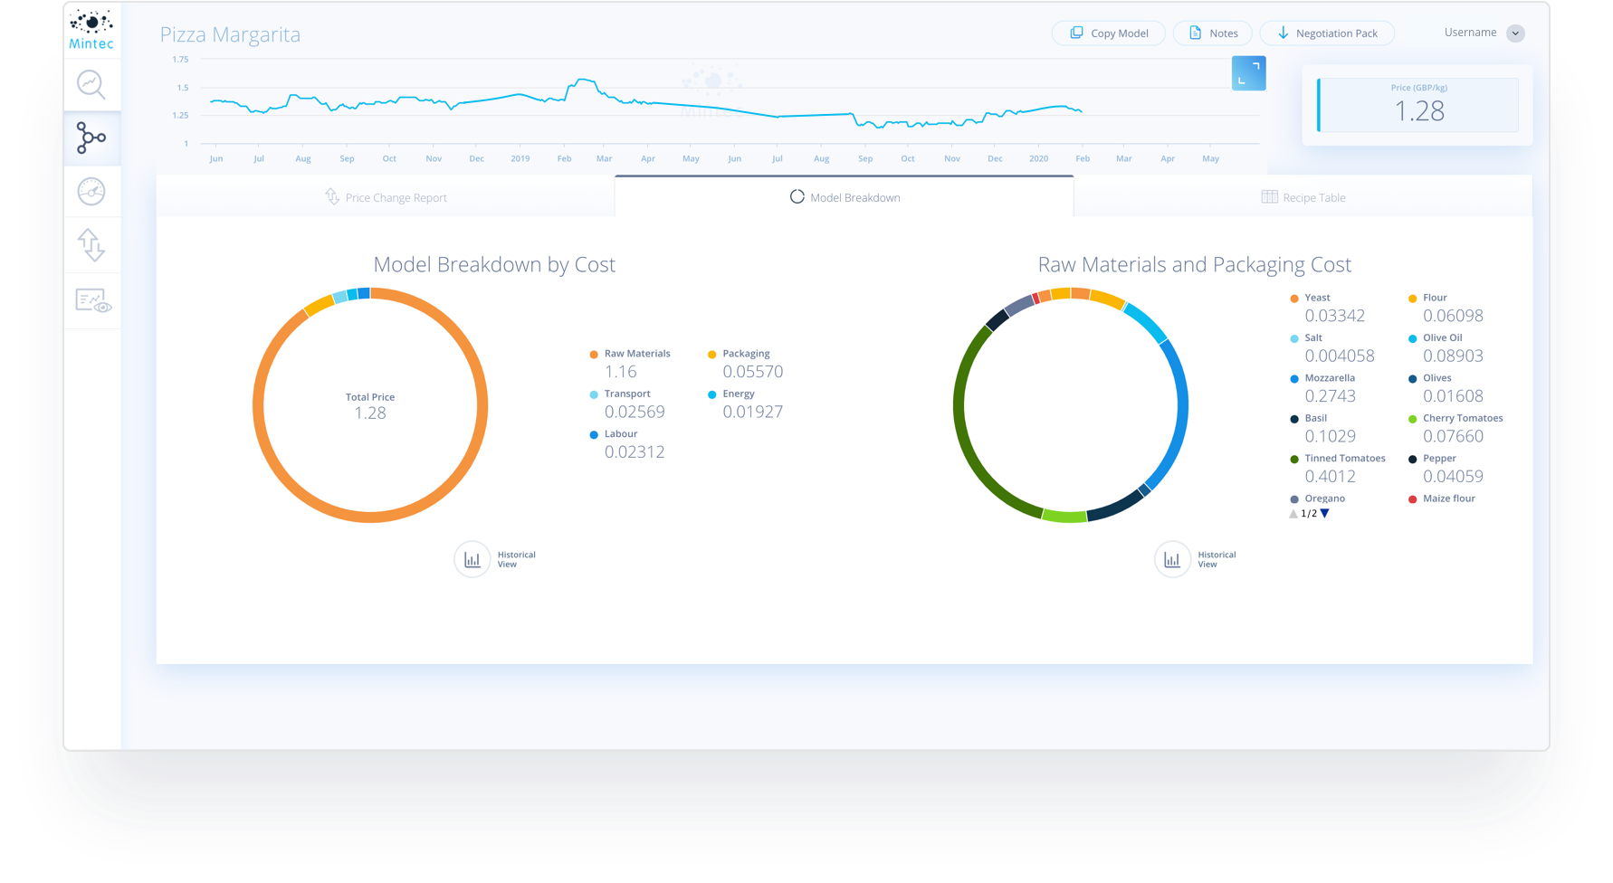This screenshot has width=1613, height=883.
Task: Open the model breakdown node icon in sidebar
Action: pyautogui.click(x=91, y=138)
